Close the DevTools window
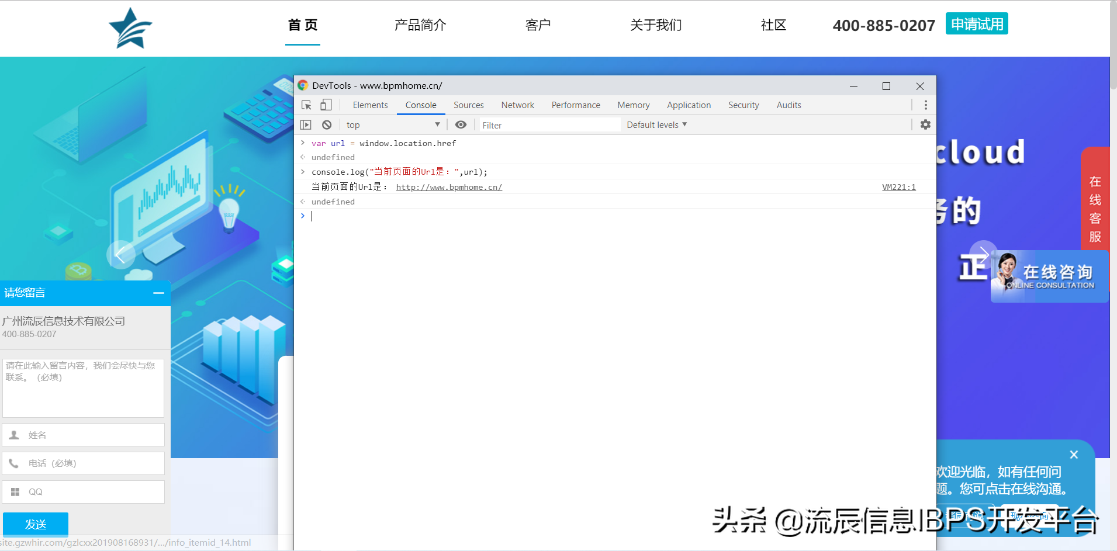The height and width of the screenshot is (551, 1117). tap(920, 86)
